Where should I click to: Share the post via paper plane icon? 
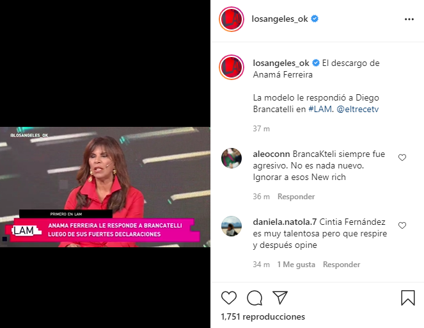point(280,298)
